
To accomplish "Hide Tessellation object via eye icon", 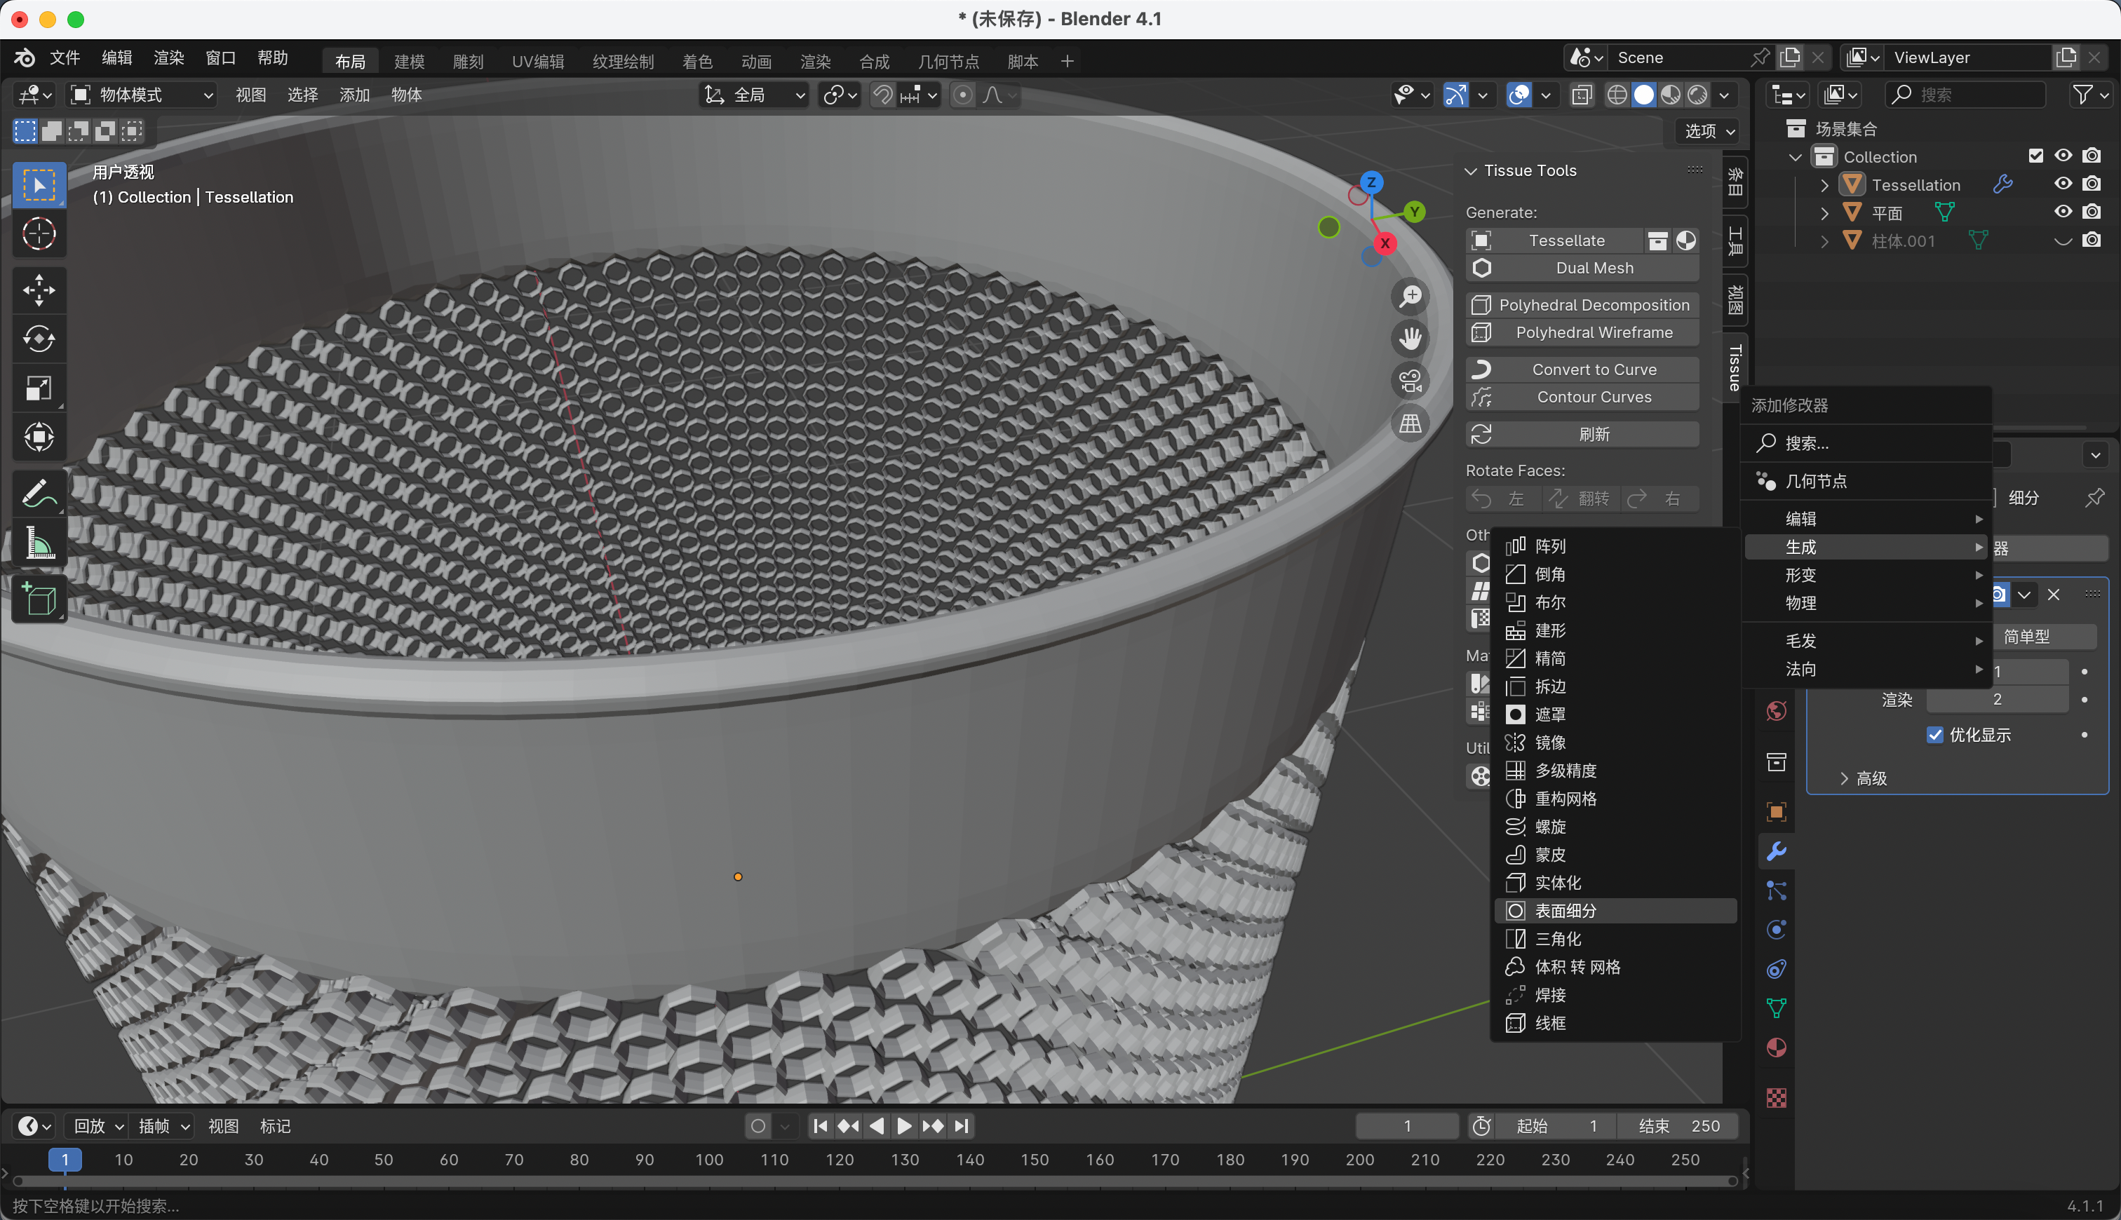I will click(x=2063, y=184).
